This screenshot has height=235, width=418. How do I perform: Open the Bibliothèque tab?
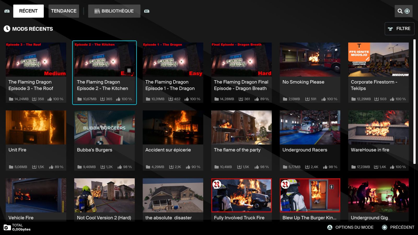114,11
